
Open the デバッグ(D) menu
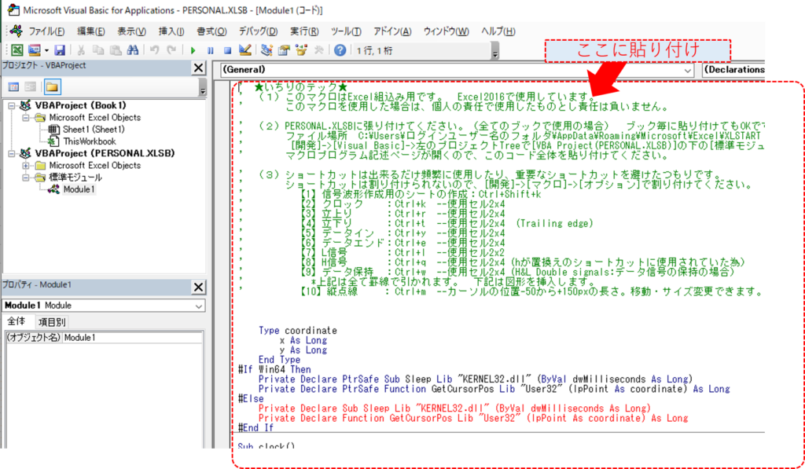(x=258, y=31)
